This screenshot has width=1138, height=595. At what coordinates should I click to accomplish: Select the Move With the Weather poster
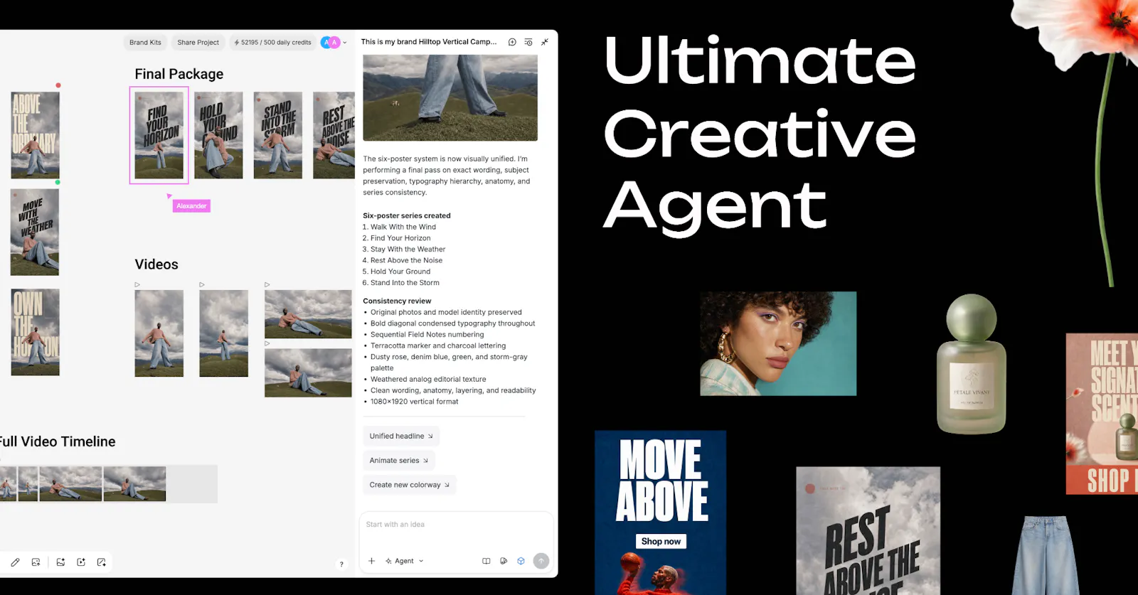coord(35,232)
